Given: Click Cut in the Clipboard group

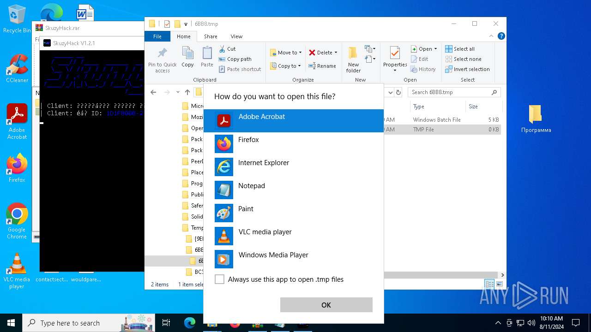Looking at the screenshot, I should click(227, 49).
